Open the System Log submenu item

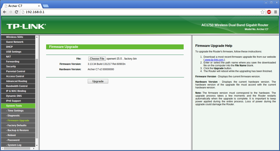(18, 145)
